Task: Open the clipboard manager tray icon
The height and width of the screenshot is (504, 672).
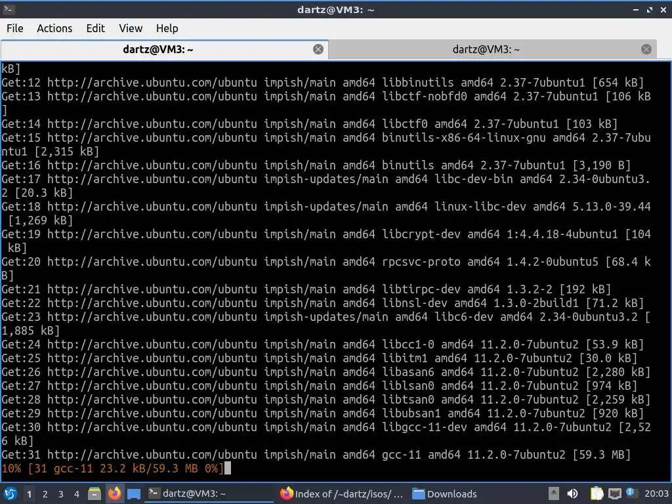Action: click(x=597, y=493)
